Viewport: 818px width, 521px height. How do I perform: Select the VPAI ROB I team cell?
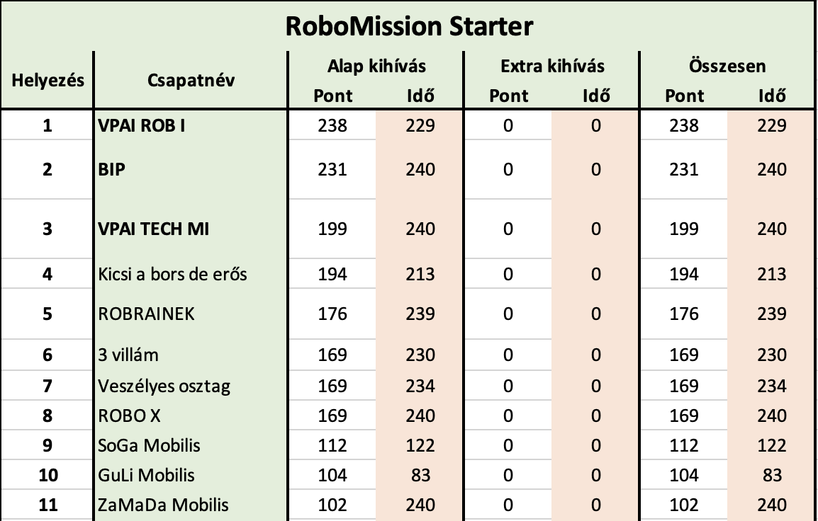point(191,125)
